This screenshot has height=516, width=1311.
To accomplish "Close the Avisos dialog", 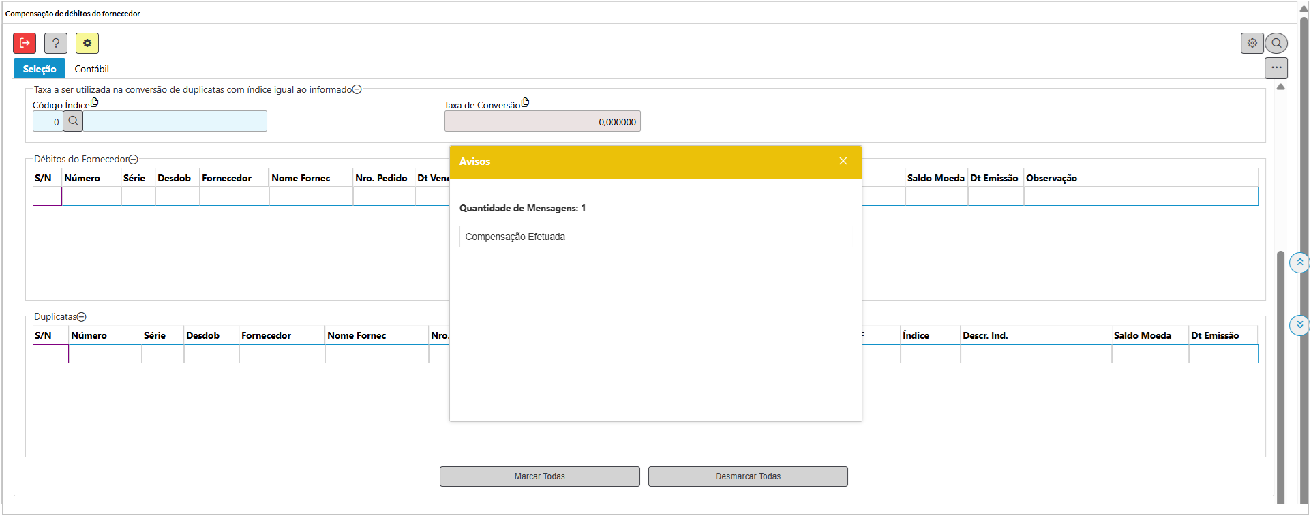I will tap(843, 161).
